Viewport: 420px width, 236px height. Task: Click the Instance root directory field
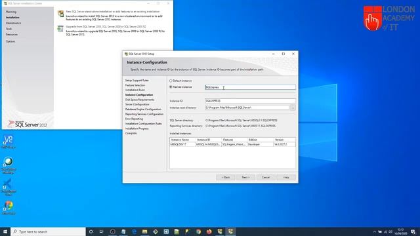point(247,108)
